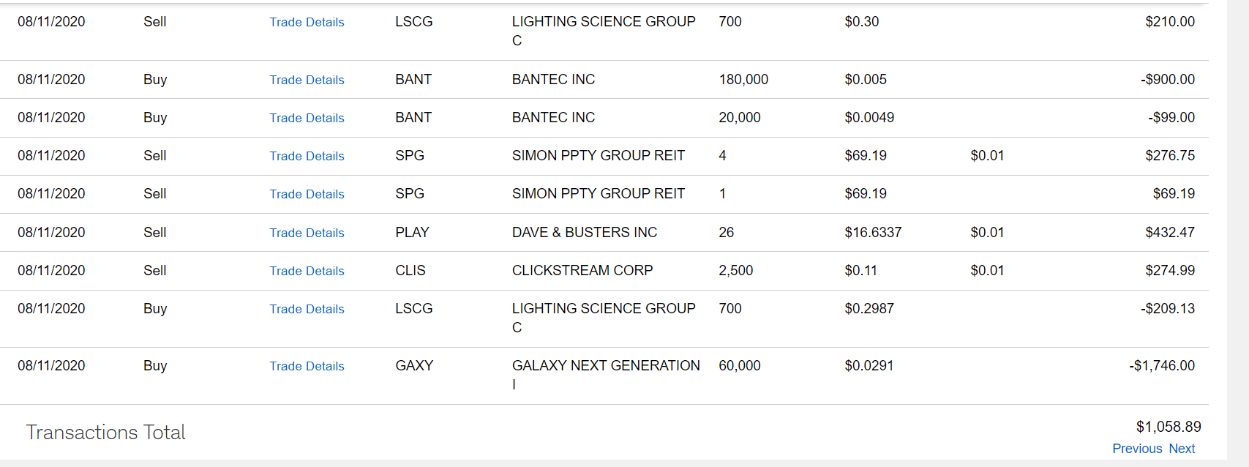Show Trade Details for the CLIS sell

tap(307, 272)
